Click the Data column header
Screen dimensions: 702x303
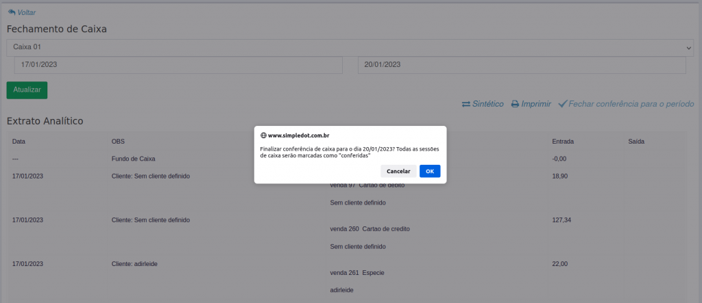tap(19, 142)
